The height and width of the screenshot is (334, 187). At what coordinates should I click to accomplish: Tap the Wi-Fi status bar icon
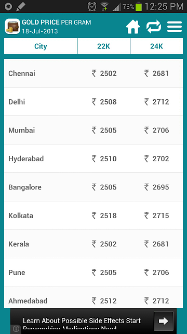pos(104,7)
